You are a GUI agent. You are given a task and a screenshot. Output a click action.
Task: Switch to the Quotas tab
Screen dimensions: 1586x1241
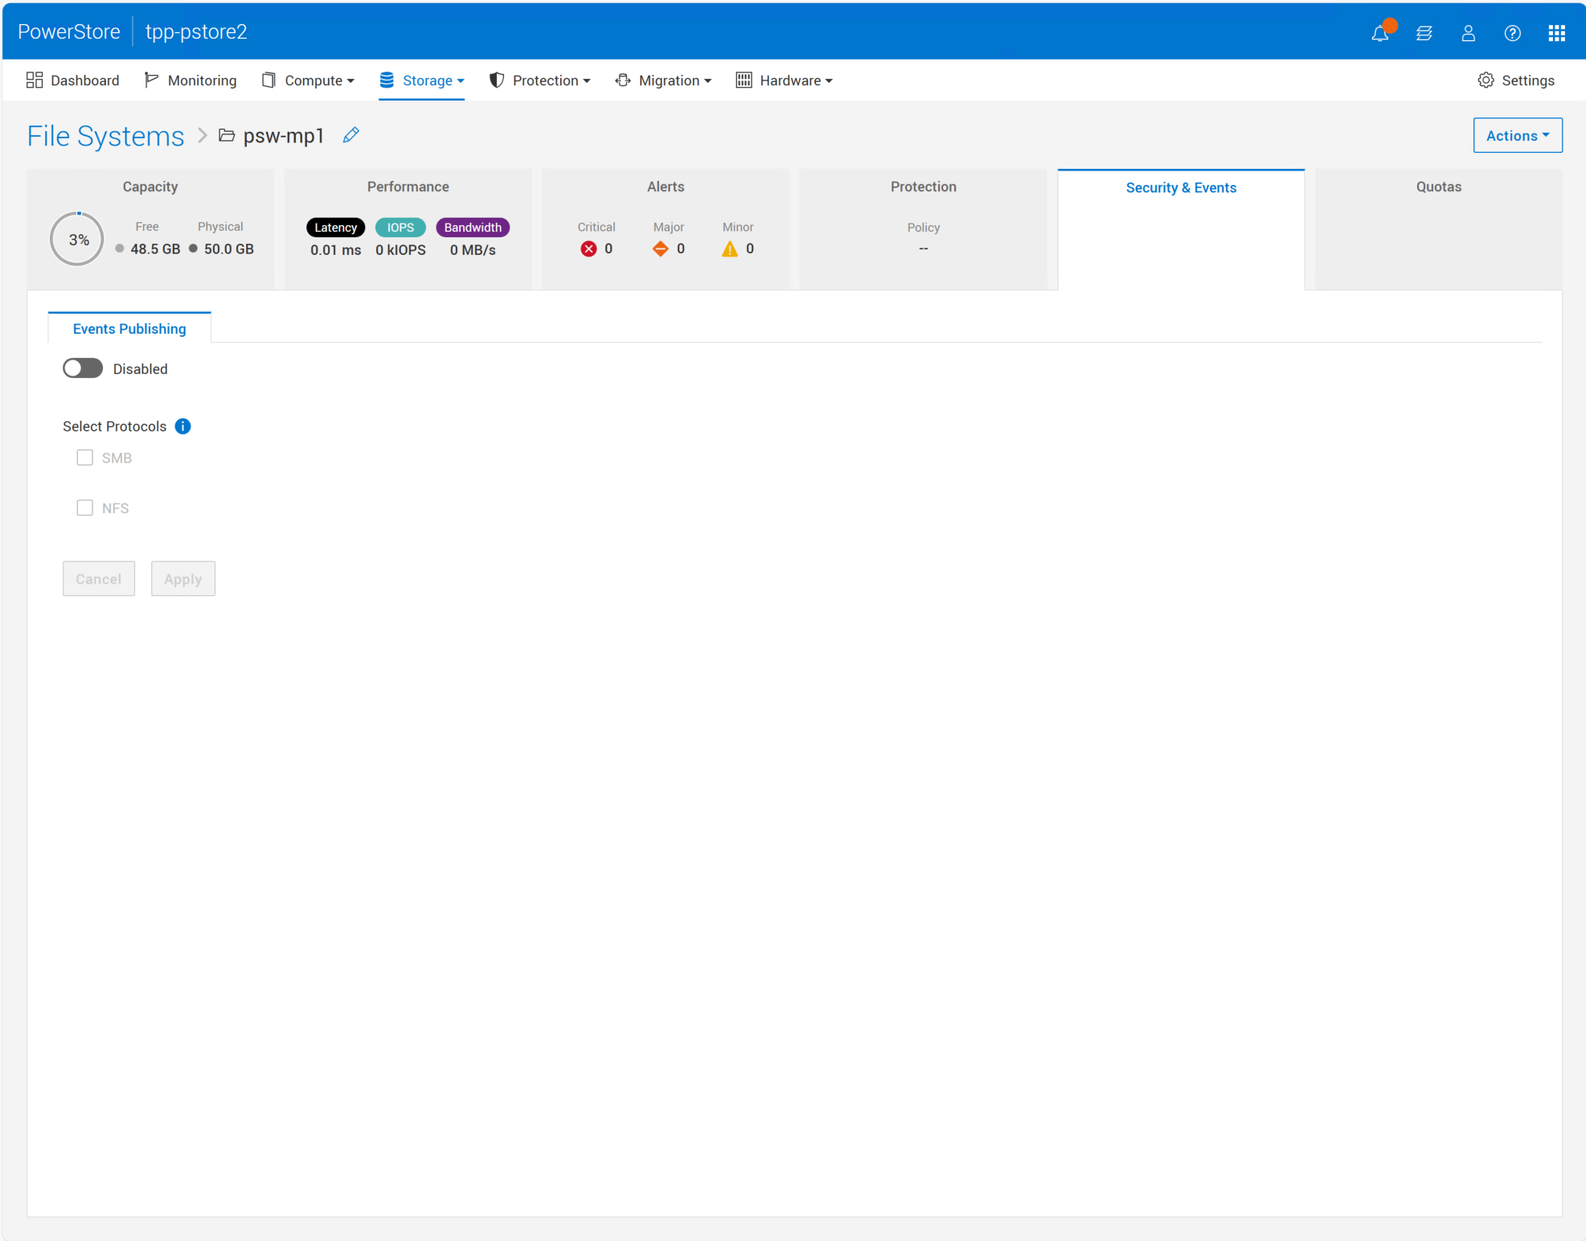(1438, 187)
